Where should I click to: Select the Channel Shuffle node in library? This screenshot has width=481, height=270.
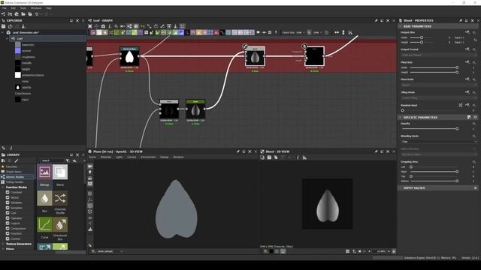pyautogui.click(x=60, y=198)
